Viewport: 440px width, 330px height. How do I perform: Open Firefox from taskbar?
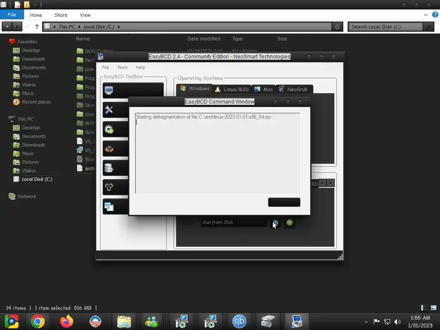(67, 321)
